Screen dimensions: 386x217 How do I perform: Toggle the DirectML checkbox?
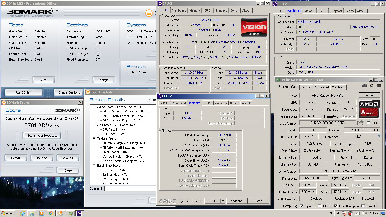pos(363,206)
